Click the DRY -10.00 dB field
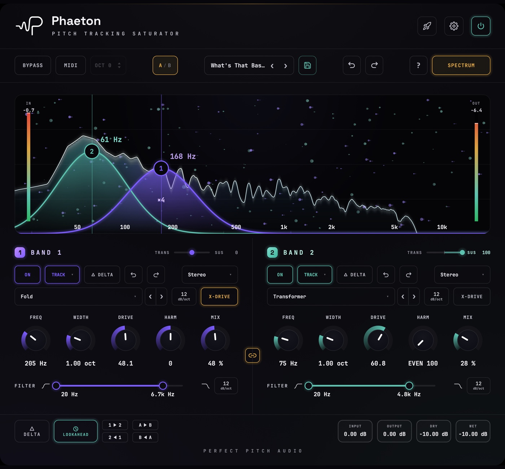Image resolution: width=505 pixels, height=469 pixels. coord(434,431)
